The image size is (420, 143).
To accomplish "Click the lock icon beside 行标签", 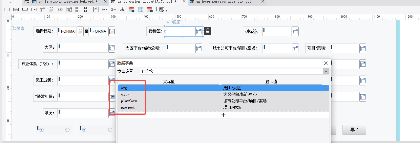I will click(x=207, y=31).
